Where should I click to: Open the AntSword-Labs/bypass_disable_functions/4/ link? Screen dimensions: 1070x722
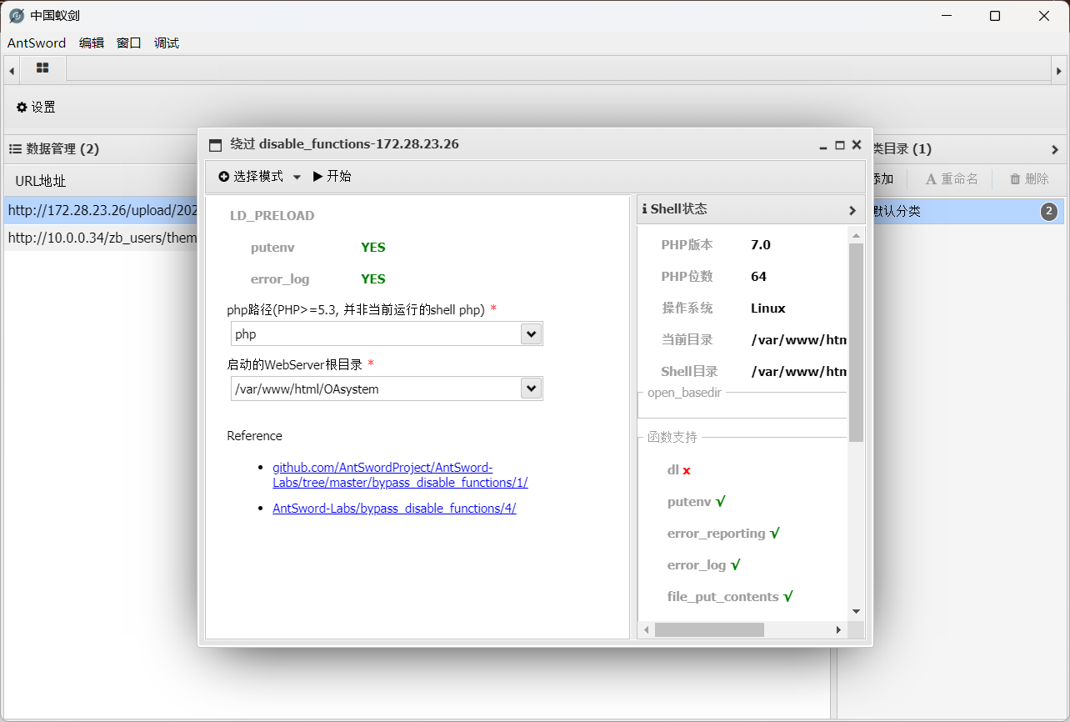pyautogui.click(x=394, y=509)
